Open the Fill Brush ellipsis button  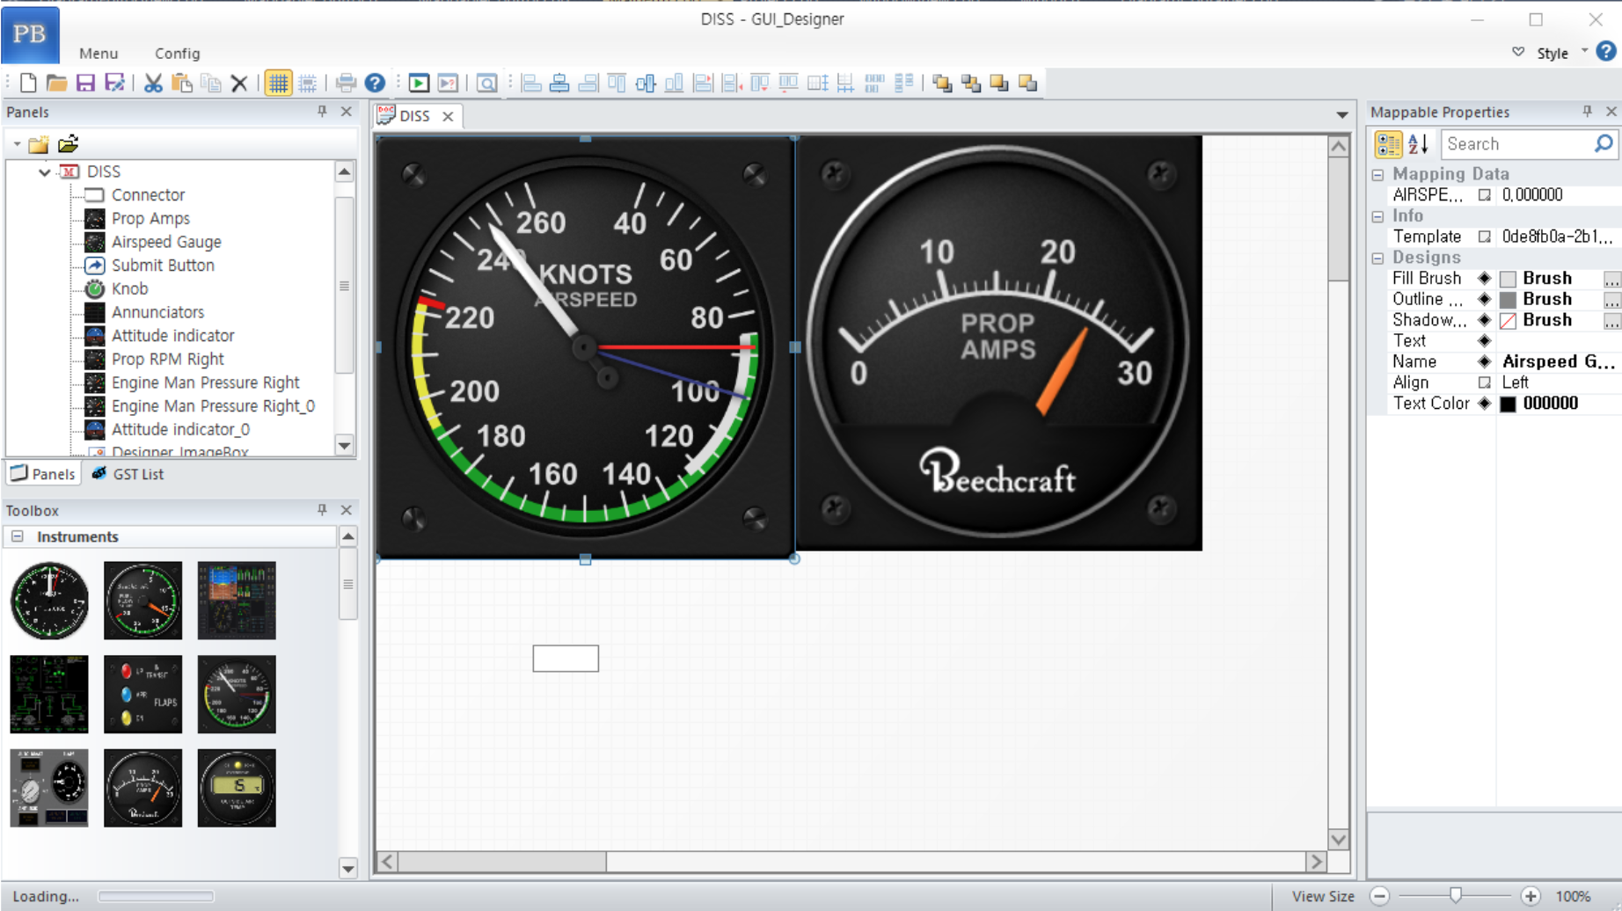(x=1611, y=279)
